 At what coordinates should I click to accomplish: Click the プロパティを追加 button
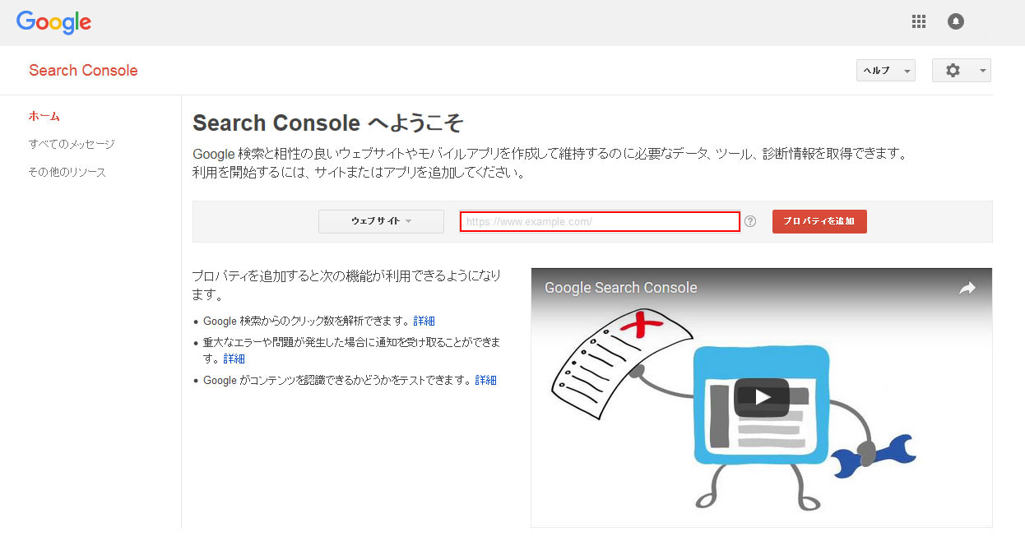coord(819,221)
